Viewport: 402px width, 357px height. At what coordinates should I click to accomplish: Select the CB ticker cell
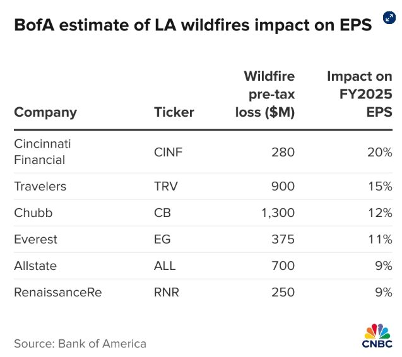pyautogui.click(x=162, y=213)
